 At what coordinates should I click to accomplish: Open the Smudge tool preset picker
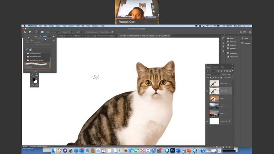[x=30, y=32]
